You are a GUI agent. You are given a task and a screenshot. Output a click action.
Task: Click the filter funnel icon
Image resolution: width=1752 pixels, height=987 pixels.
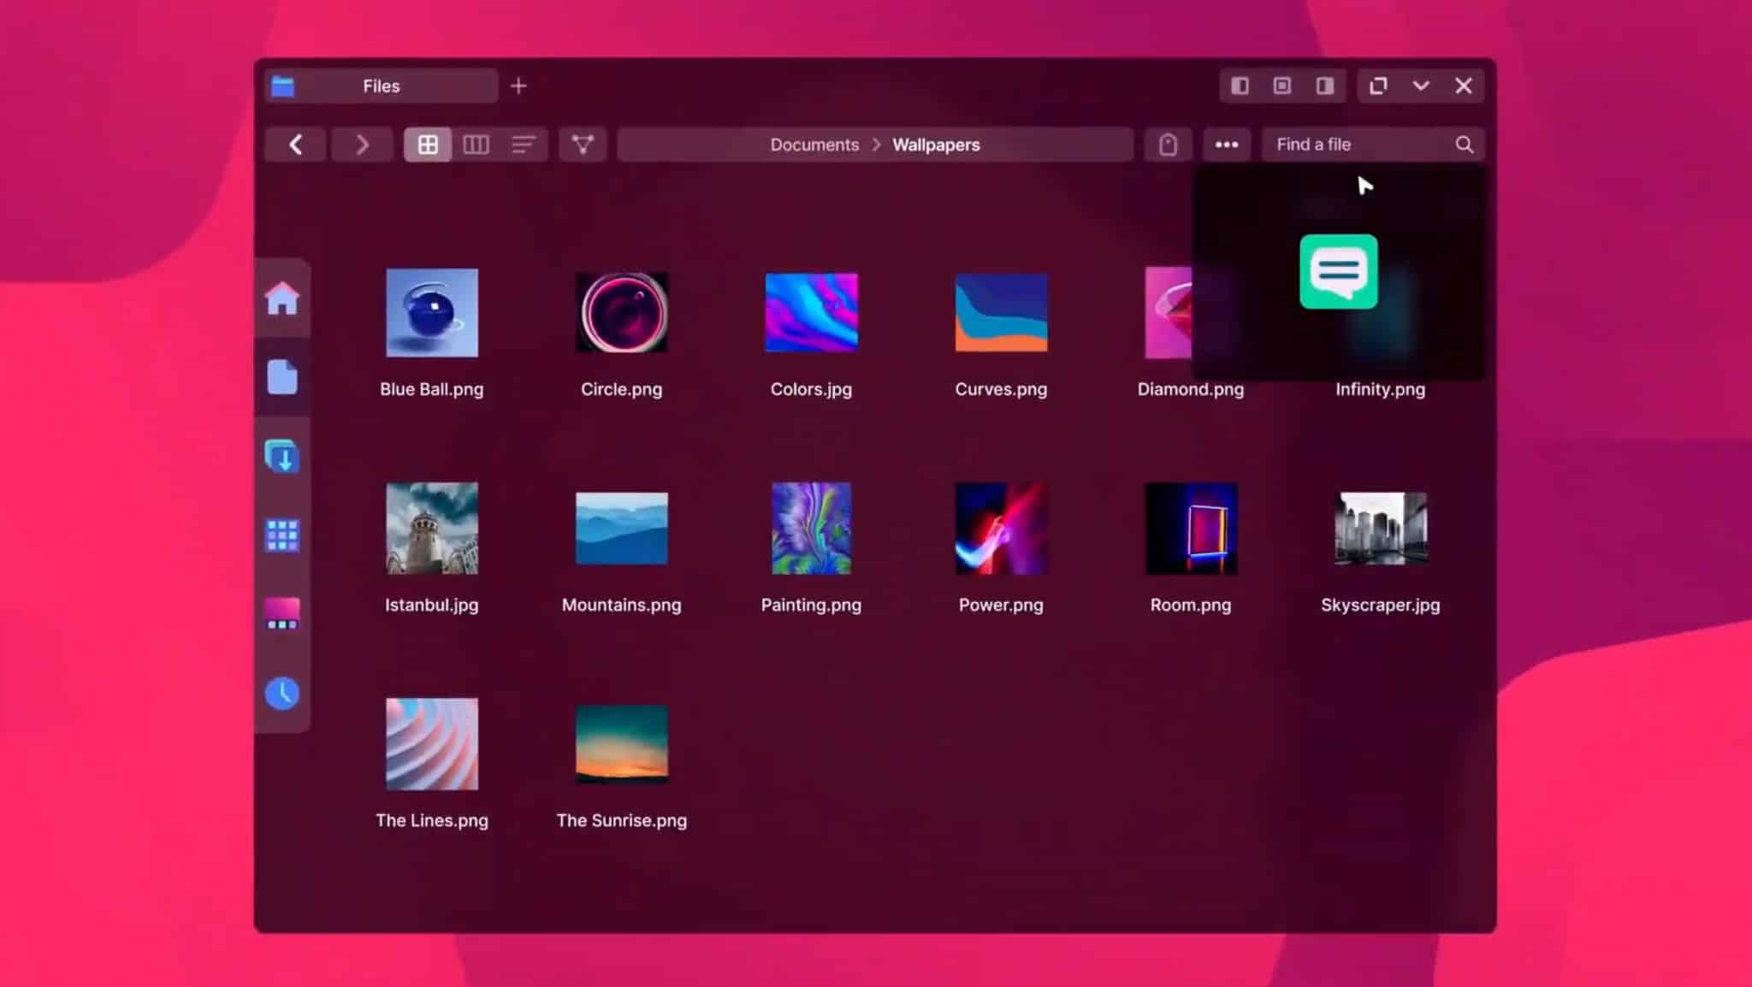point(583,144)
